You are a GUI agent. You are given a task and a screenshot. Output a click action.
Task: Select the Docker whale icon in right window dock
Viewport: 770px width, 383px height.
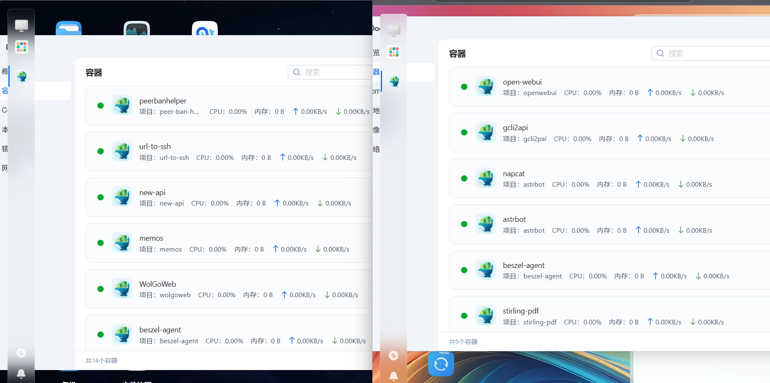tap(394, 81)
